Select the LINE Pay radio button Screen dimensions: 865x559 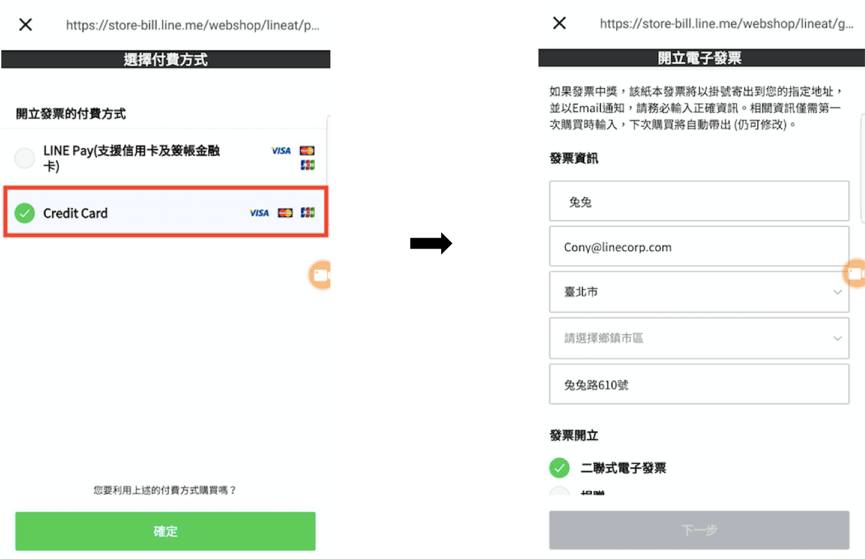point(24,158)
